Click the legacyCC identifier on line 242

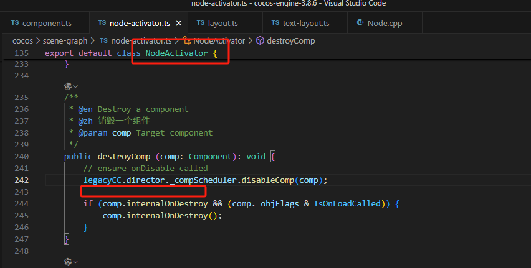click(102, 180)
